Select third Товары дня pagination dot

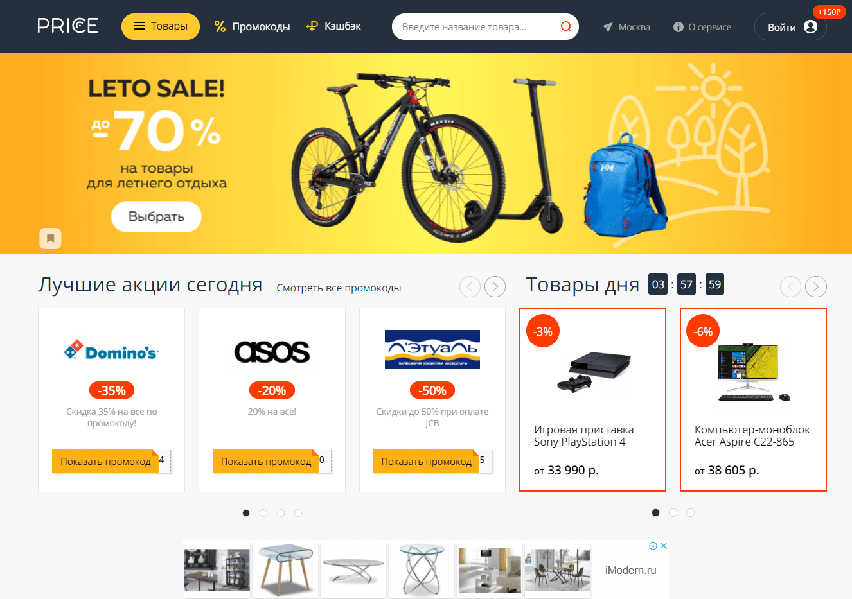690,513
